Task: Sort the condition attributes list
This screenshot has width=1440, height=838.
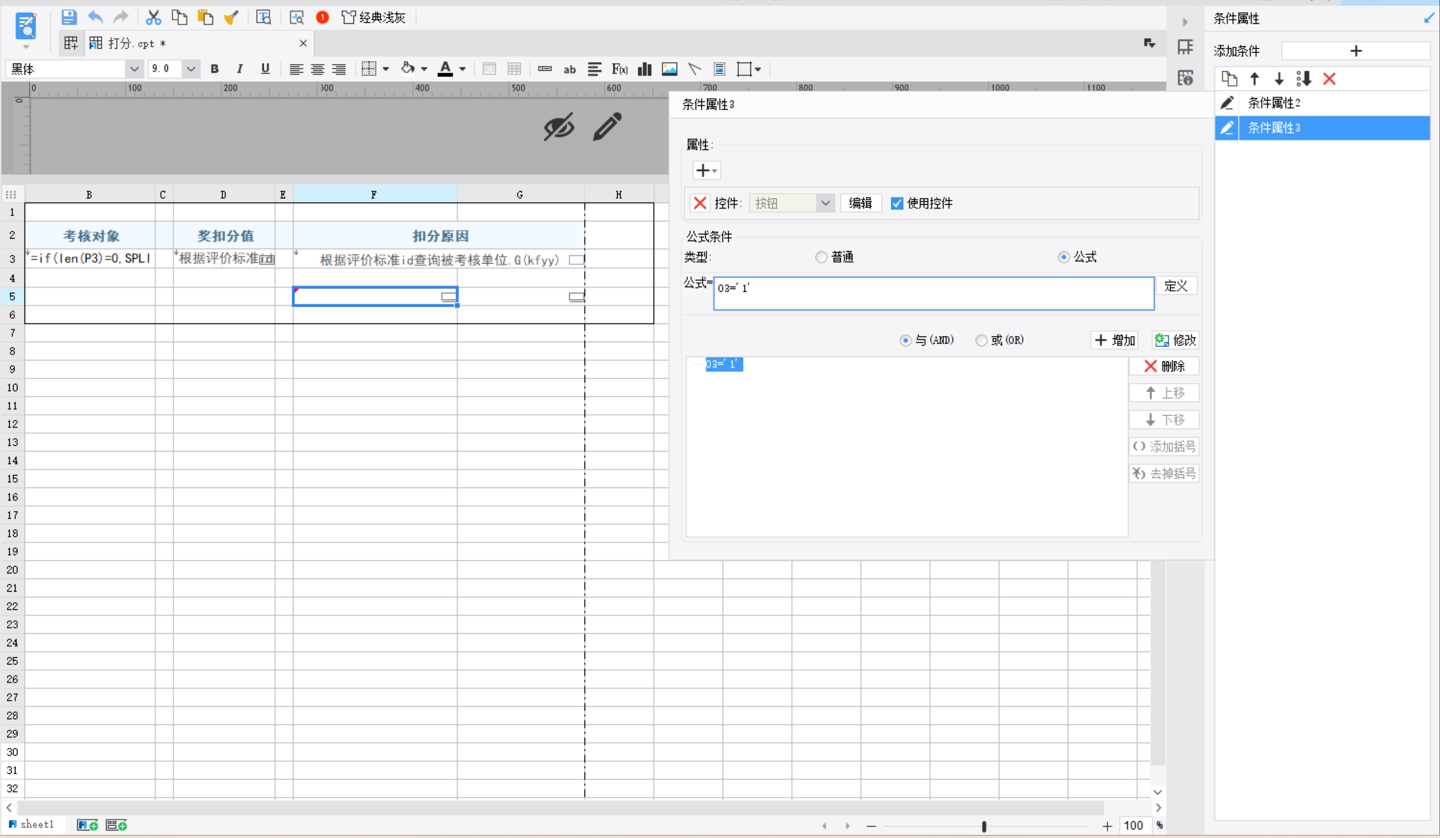Action: click(1304, 79)
